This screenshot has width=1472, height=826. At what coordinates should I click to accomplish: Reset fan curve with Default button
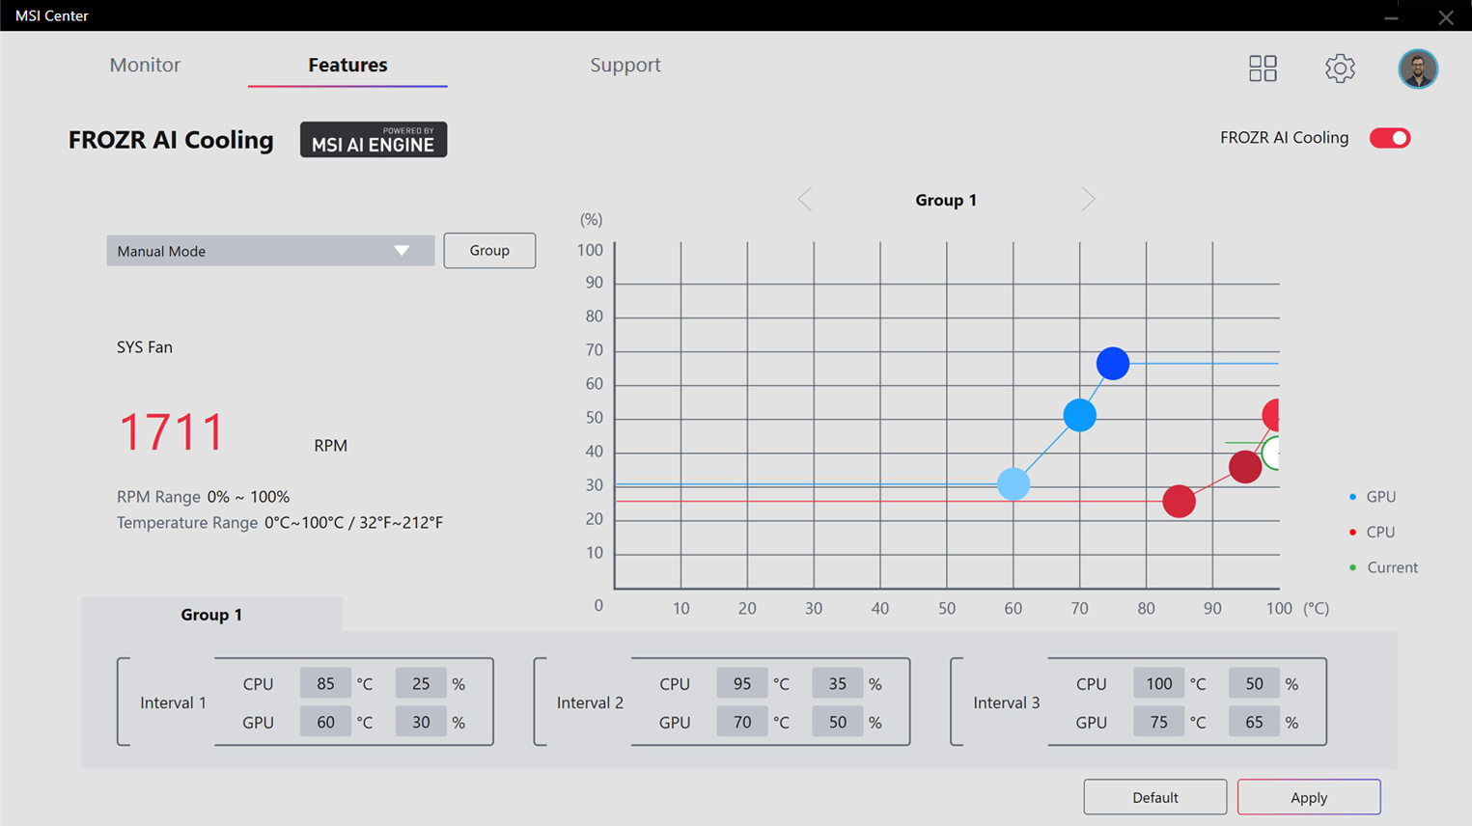pyautogui.click(x=1154, y=797)
